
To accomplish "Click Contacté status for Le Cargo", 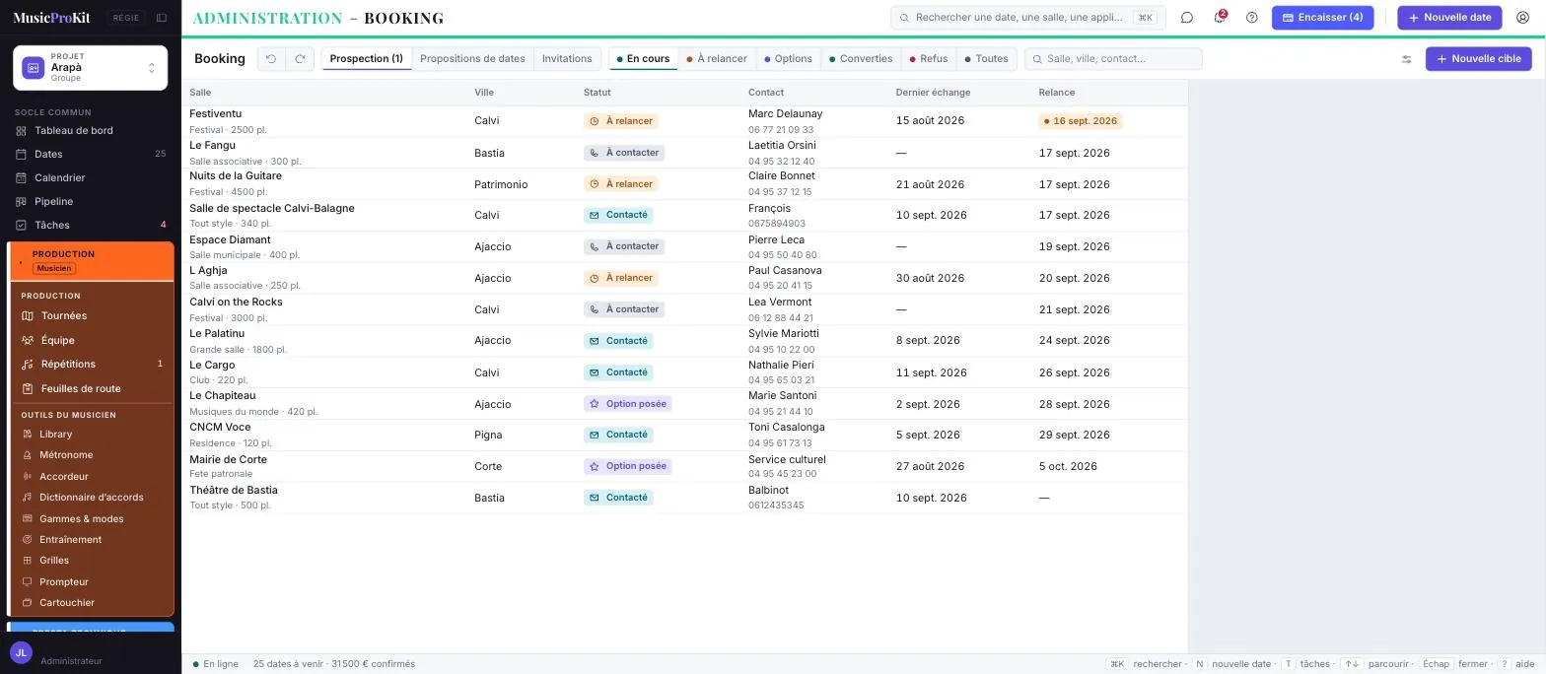I will (x=618, y=372).
